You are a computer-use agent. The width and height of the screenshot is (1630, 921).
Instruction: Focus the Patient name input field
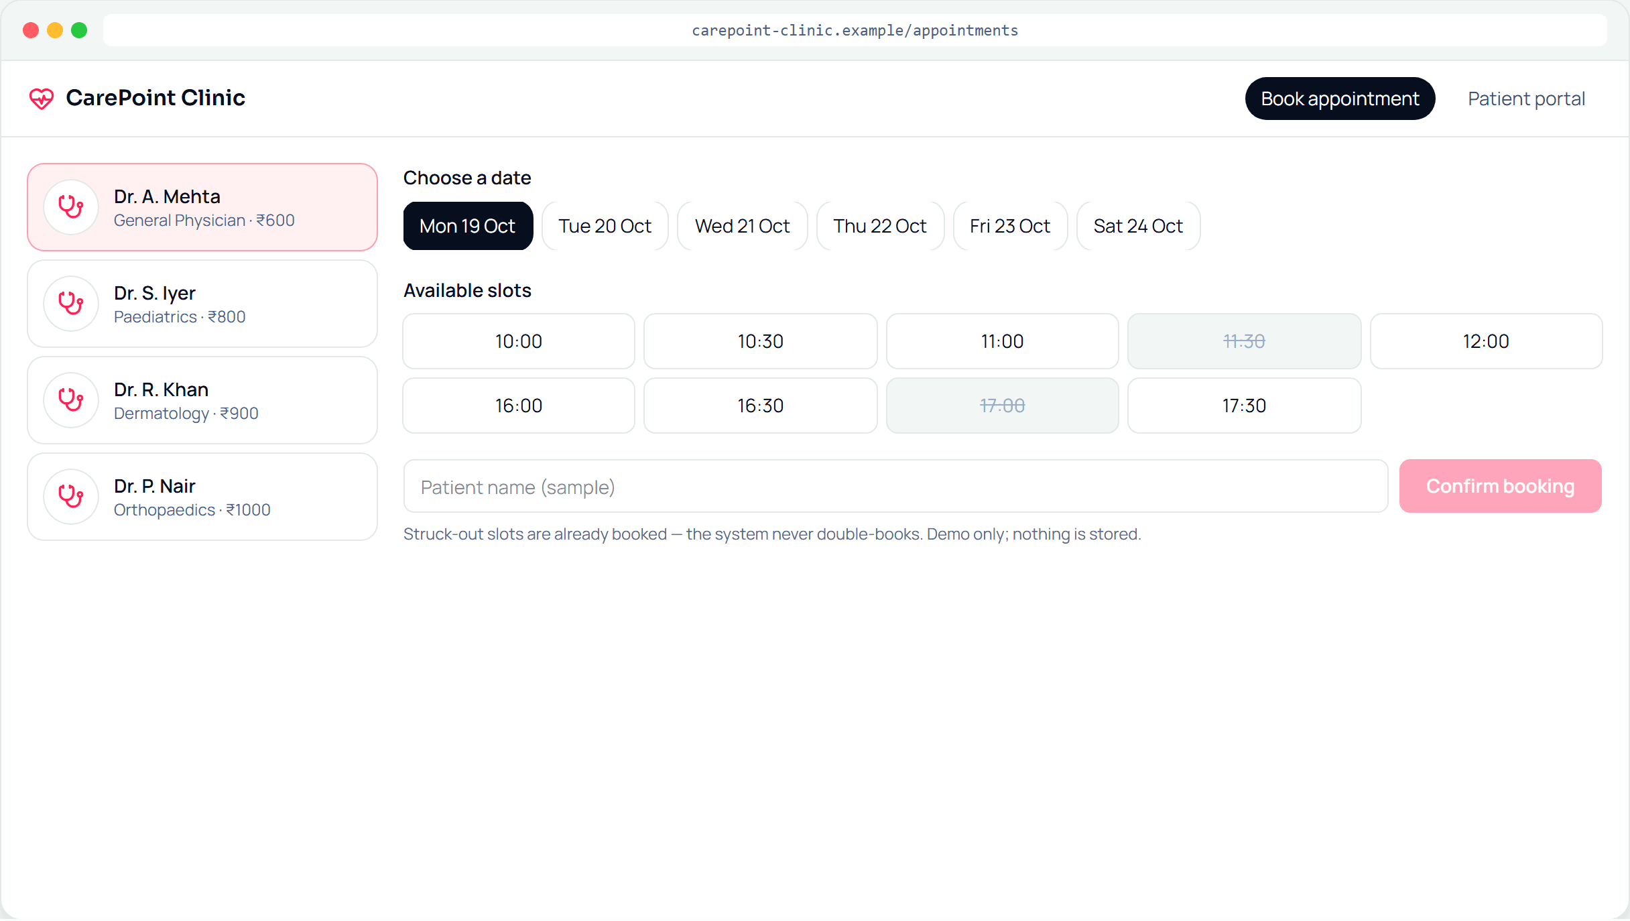[x=895, y=486]
